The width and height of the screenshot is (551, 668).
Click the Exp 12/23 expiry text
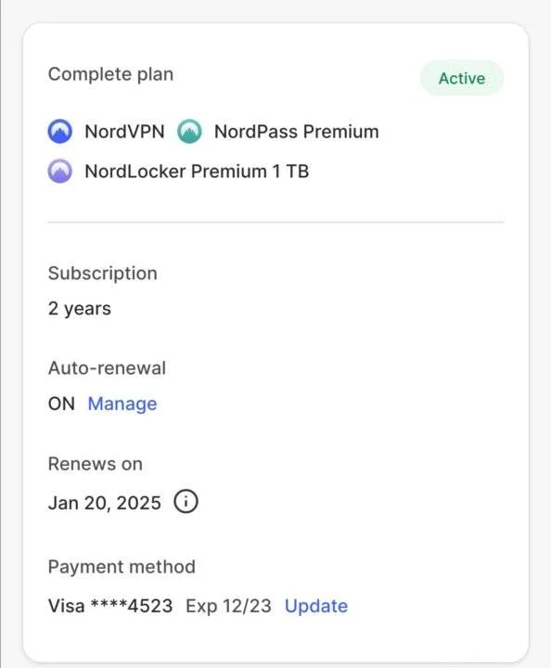pos(228,606)
